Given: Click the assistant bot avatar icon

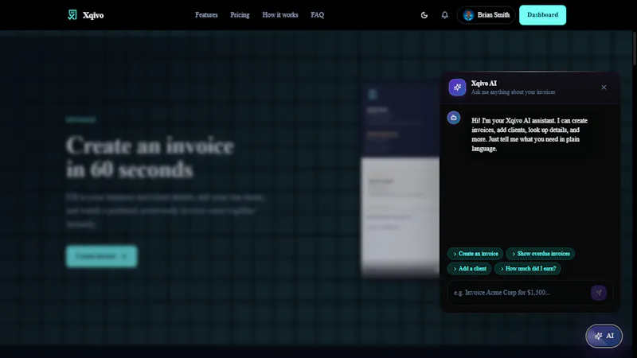Looking at the screenshot, I should [x=454, y=118].
